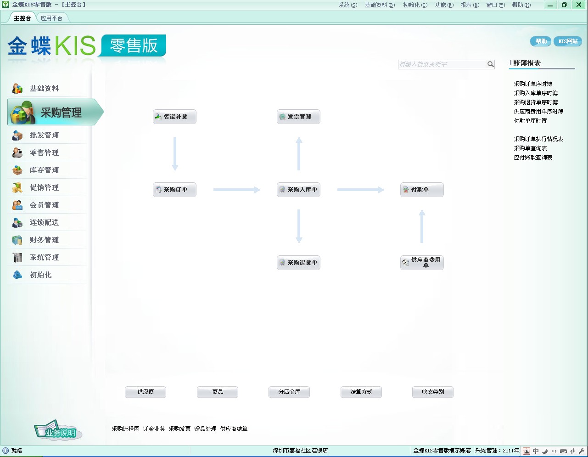Image resolution: width=588 pixels, height=457 pixels.
Task: Click the 分店仓库 button
Action: [x=289, y=392]
